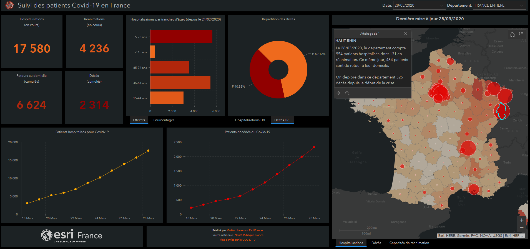Image resolution: width=530 pixels, height=249 pixels.
Task: Click the 4 236 réanimations indicator
Action: click(x=94, y=49)
